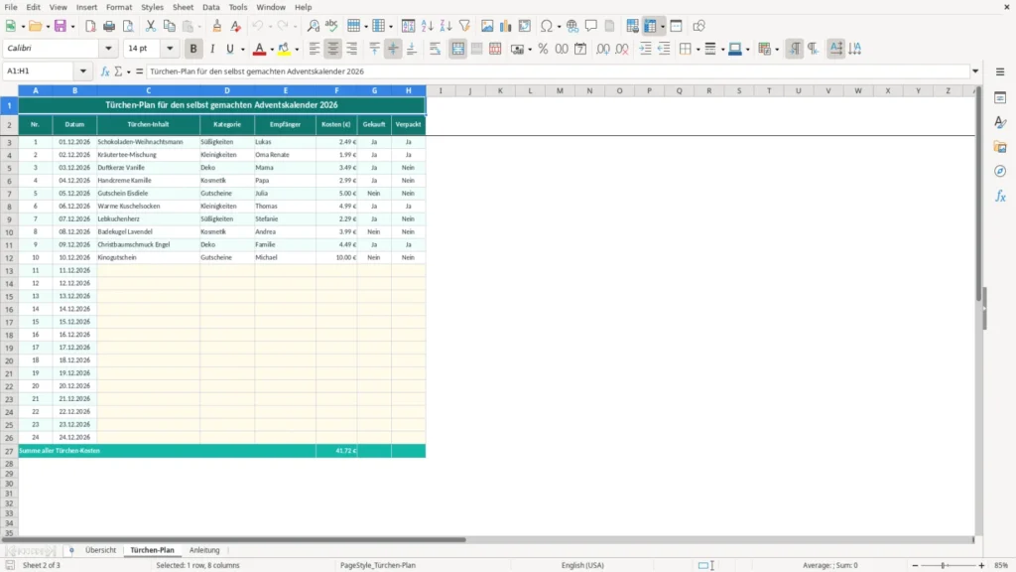Toggle italic formatting
The image size is (1016, 572).
pyautogui.click(x=212, y=49)
